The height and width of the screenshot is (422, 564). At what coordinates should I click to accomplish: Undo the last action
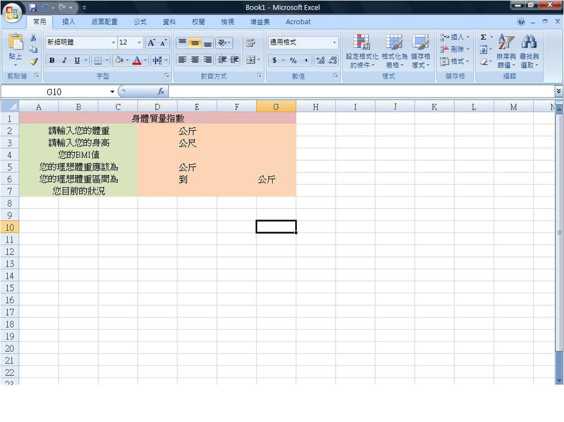[x=45, y=7]
